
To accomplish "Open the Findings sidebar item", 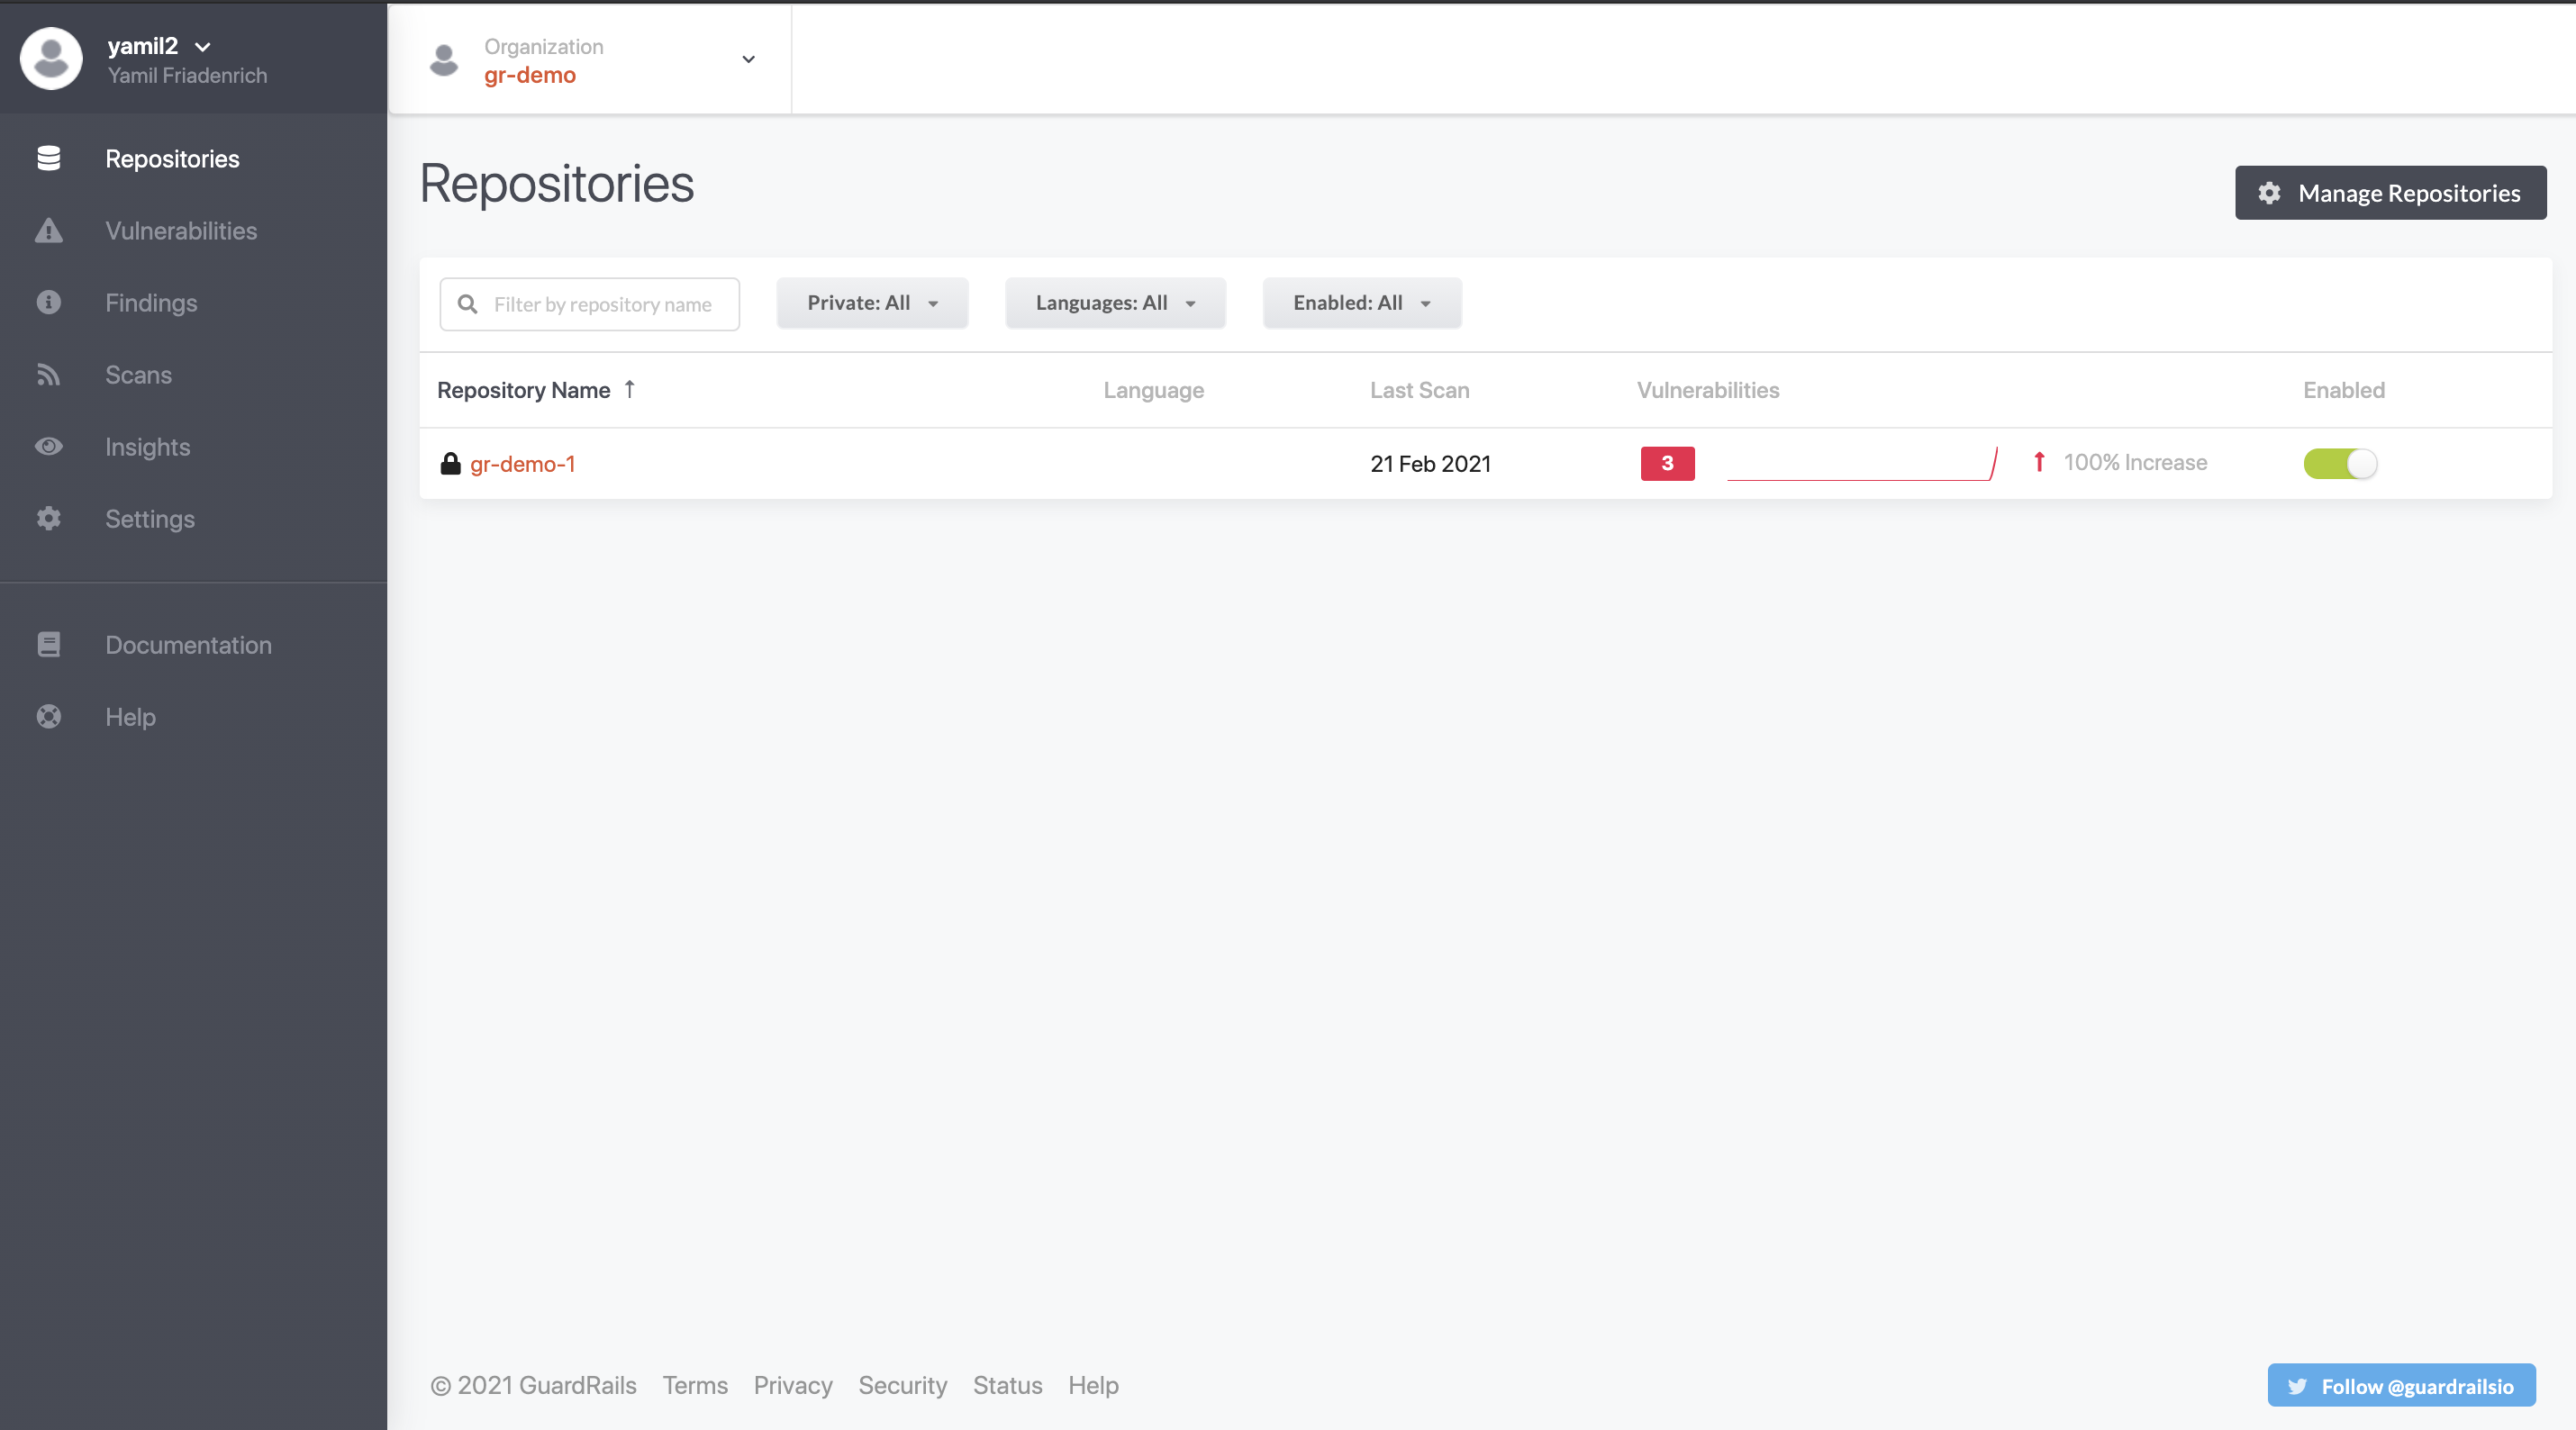I will [151, 302].
